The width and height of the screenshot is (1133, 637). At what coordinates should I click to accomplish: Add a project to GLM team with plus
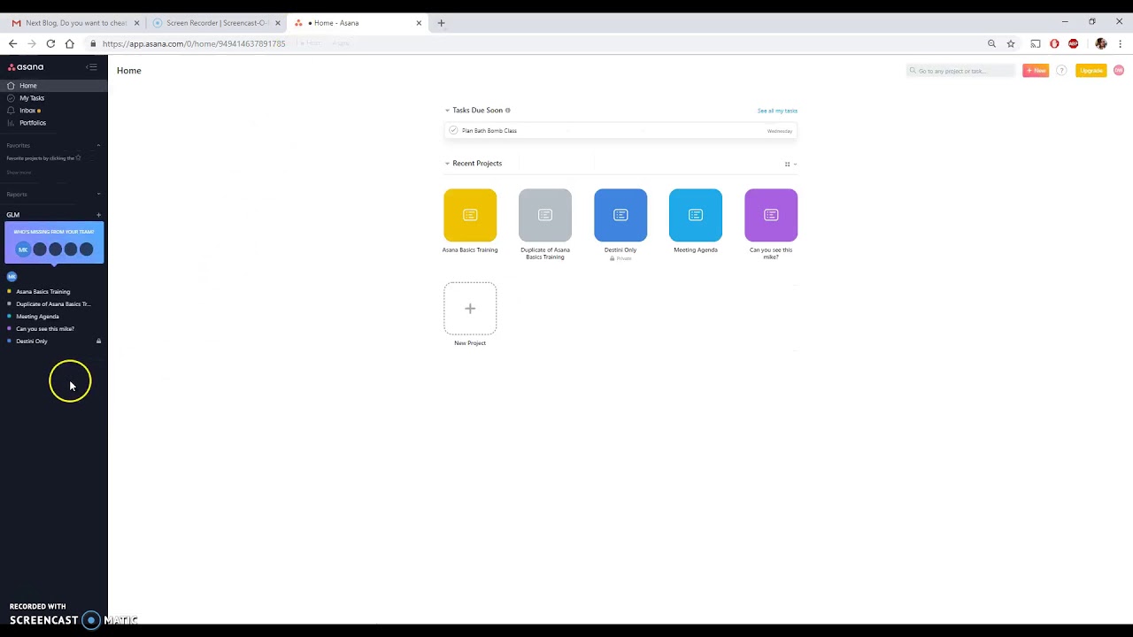coord(98,215)
